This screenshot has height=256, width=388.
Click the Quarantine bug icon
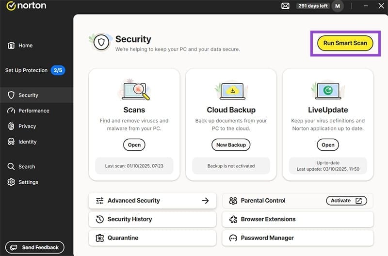pyautogui.click(x=99, y=238)
